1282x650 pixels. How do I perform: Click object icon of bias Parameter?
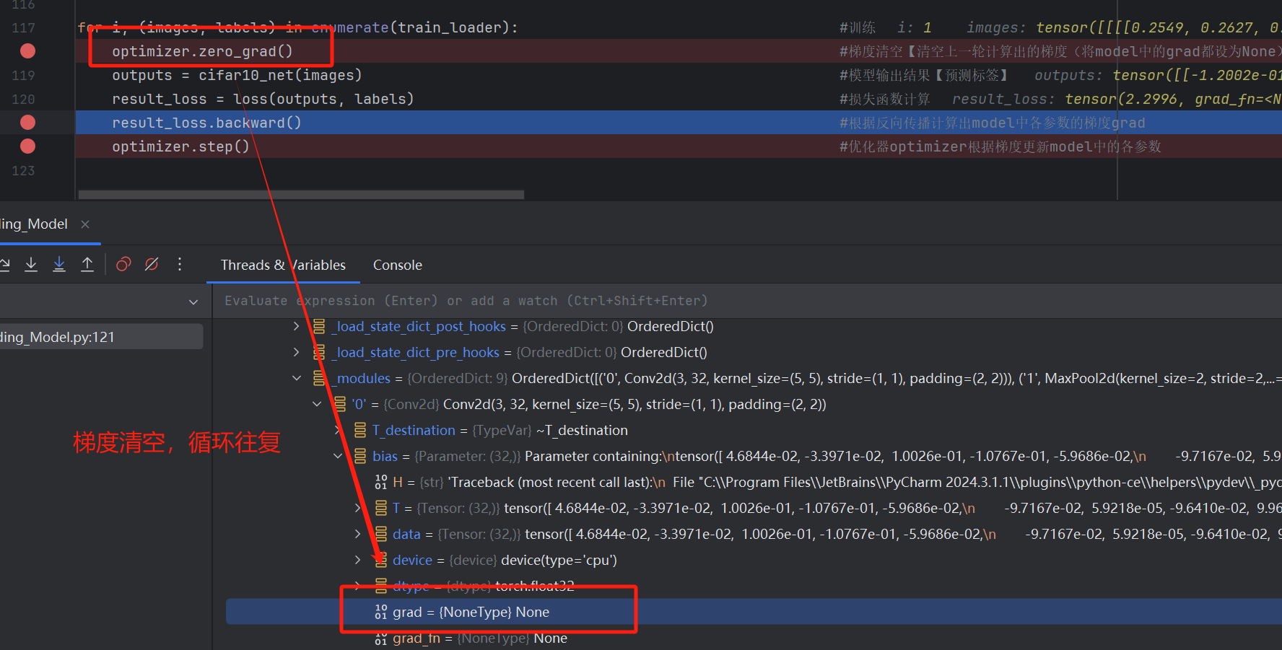360,457
